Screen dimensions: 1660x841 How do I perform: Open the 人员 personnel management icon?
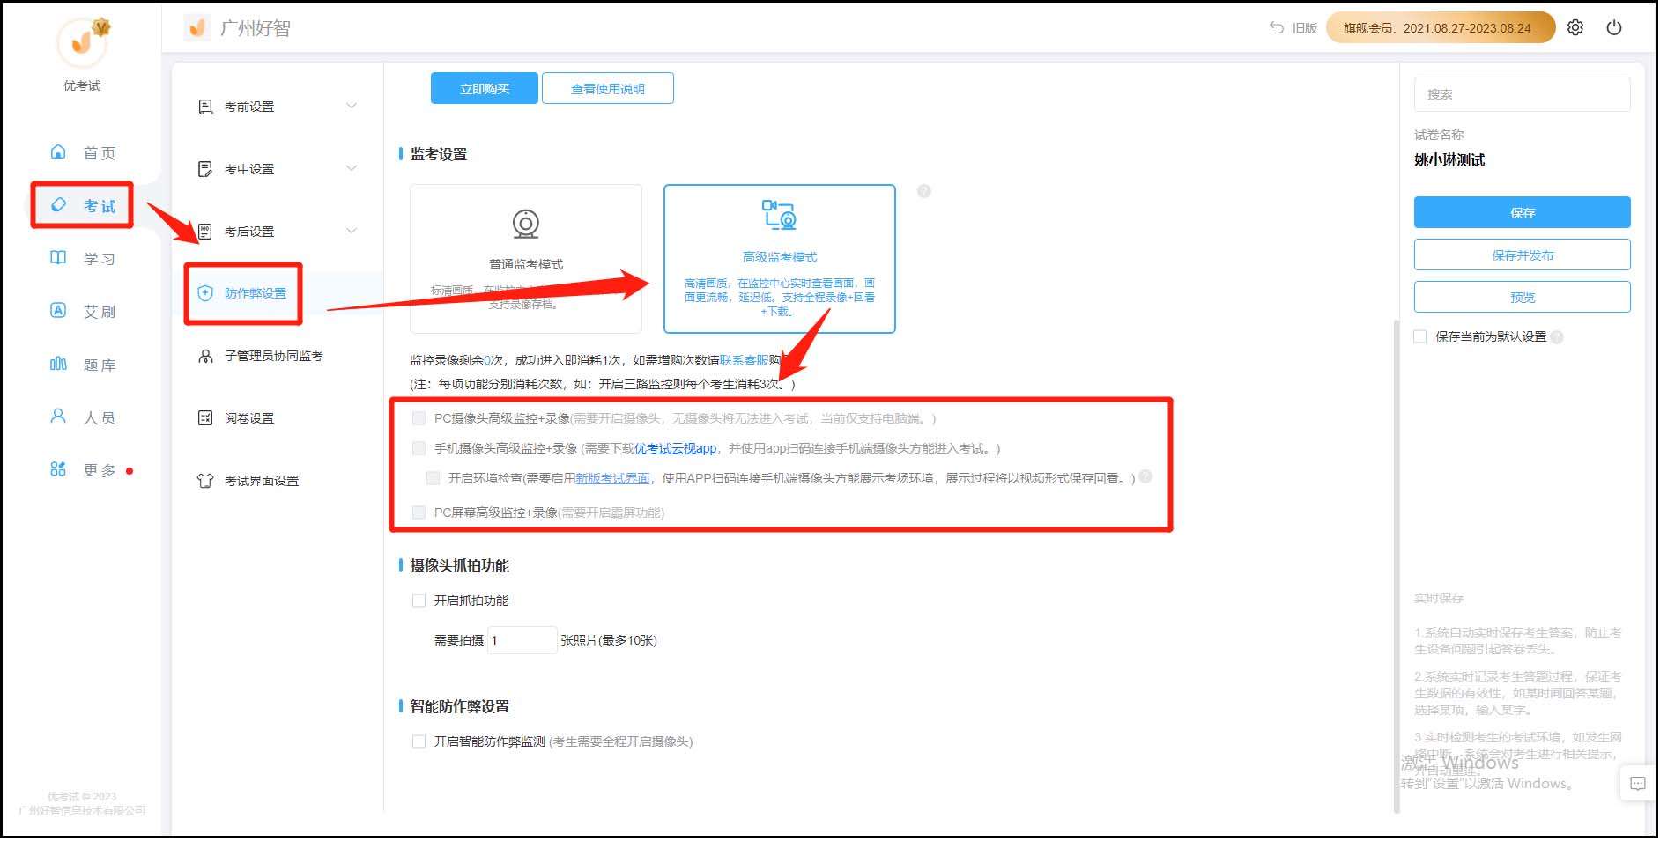tap(57, 416)
